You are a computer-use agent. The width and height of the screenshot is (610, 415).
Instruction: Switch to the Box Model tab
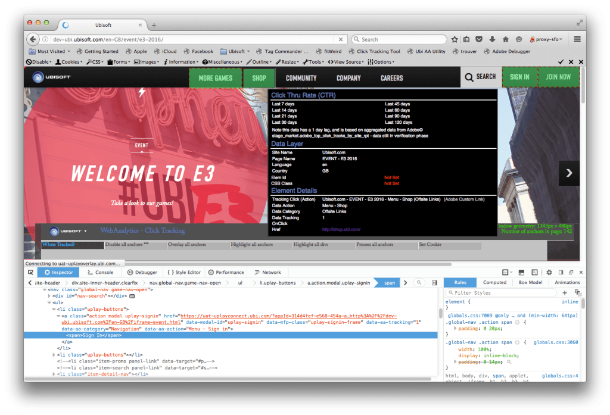530,282
